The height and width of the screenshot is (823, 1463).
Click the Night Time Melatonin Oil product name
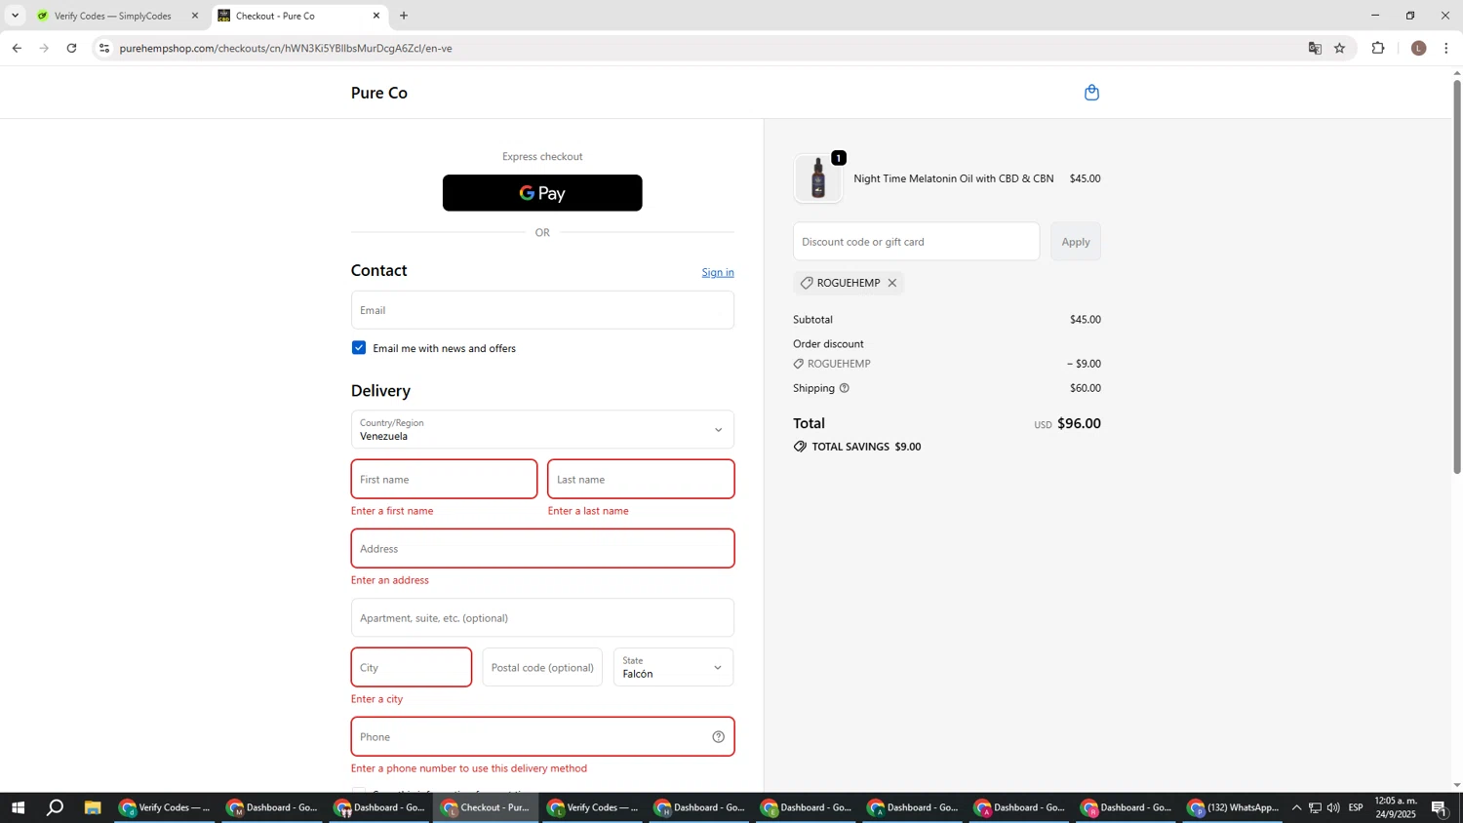click(954, 178)
